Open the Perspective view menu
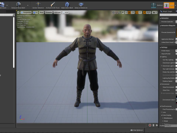Screen dimensions: 177x133 click(26, 13)
